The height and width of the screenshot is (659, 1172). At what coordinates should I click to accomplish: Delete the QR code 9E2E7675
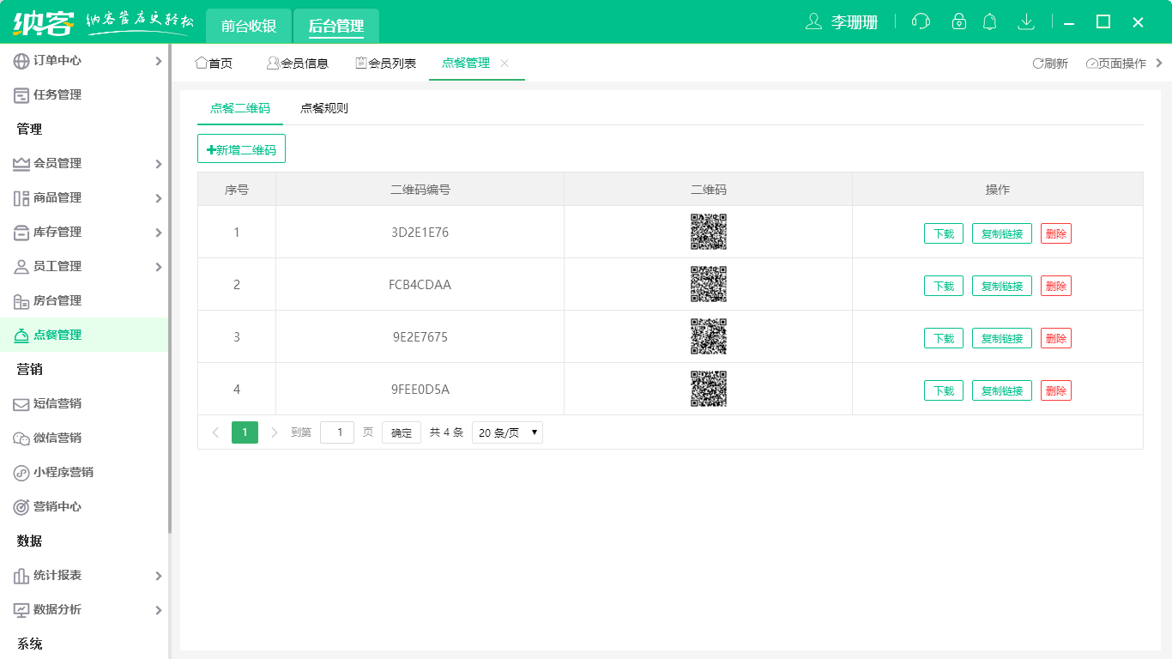[x=1055, y=337]
